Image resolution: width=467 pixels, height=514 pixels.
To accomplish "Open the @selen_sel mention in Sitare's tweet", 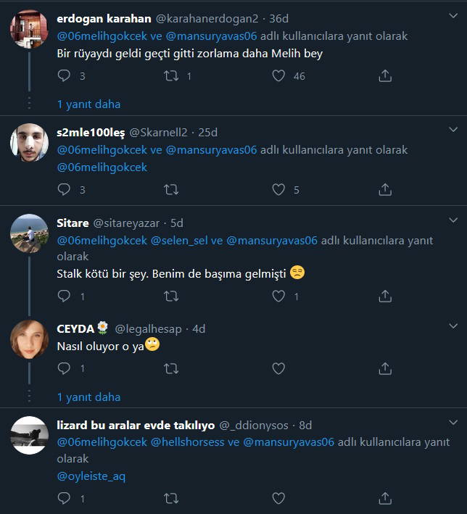I will (x=179, y=241).
